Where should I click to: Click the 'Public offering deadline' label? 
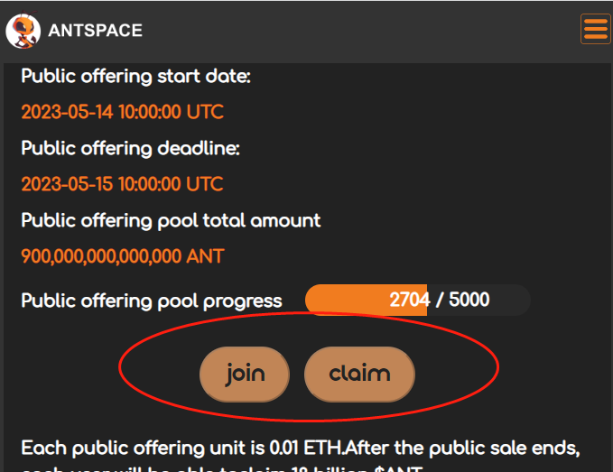coord(131,149)
